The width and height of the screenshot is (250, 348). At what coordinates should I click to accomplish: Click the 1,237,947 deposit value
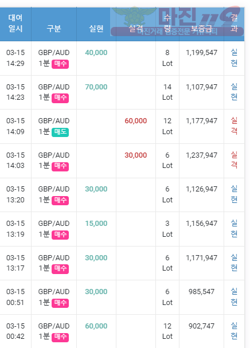point(201,155)
